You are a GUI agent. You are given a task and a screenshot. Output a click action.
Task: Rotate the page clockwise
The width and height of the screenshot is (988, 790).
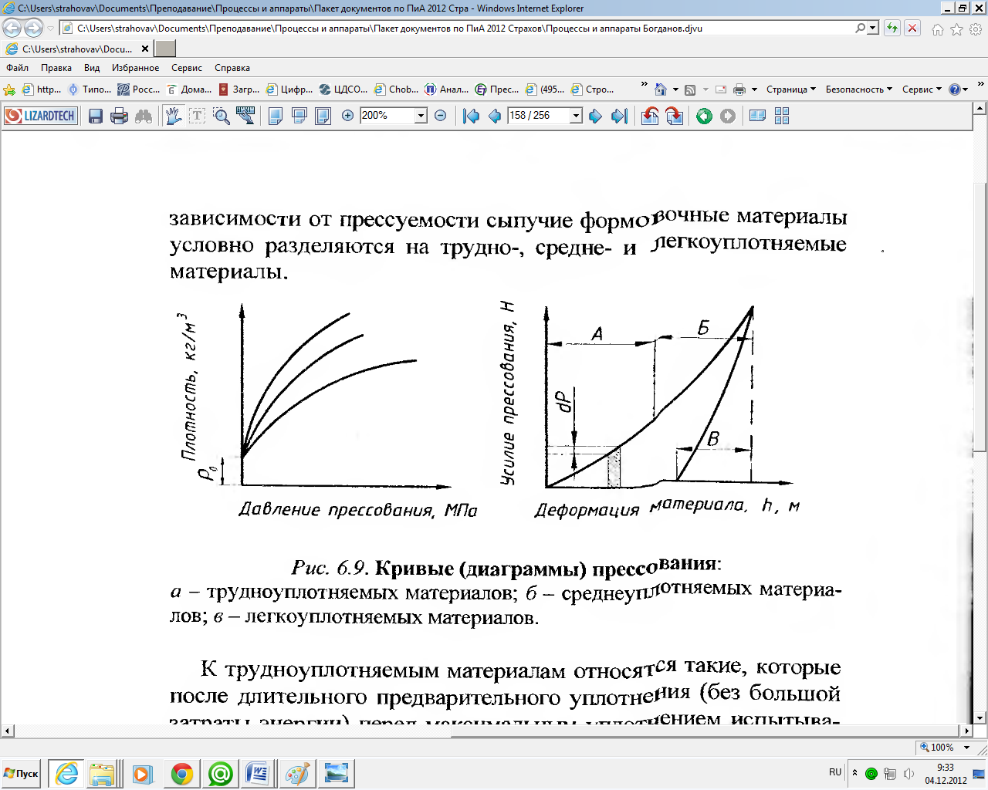coord(675,116)
